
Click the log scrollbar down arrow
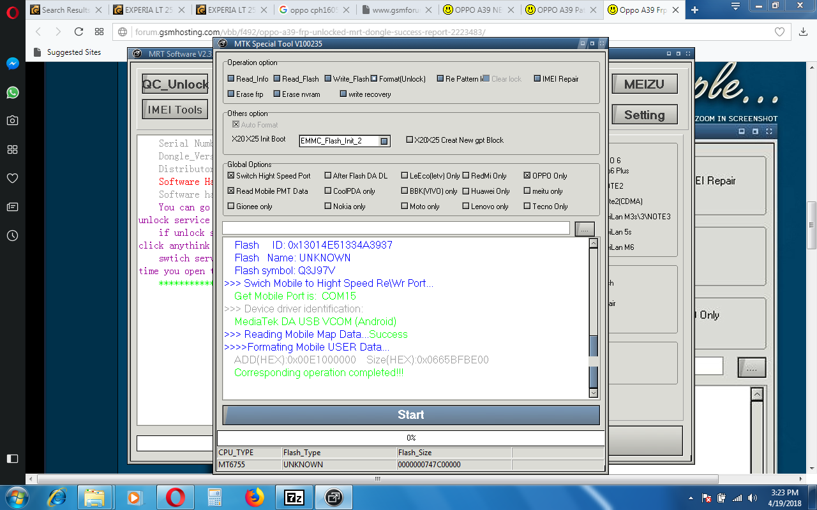(x=594, y=393)
